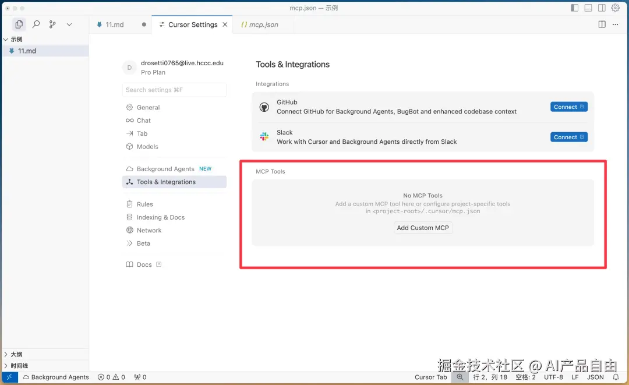This screenshot has width=629, height=385.
Task: Click the Search settings field
Action: (174, 90)
